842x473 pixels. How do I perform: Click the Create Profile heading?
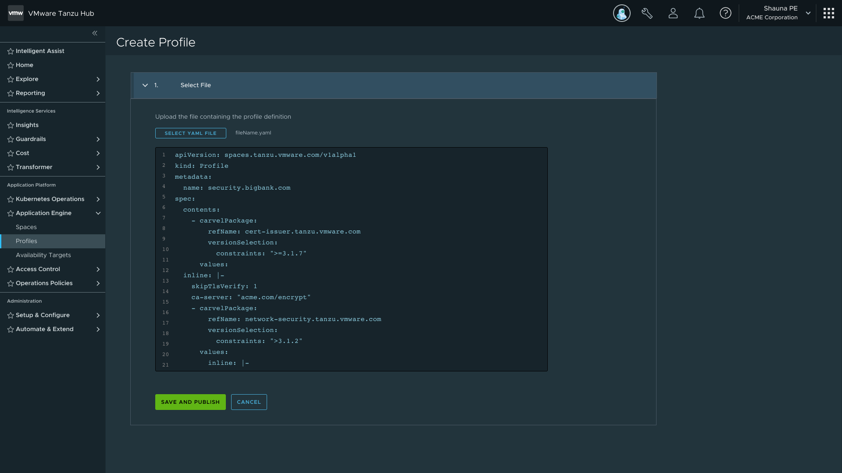point(156,42)
